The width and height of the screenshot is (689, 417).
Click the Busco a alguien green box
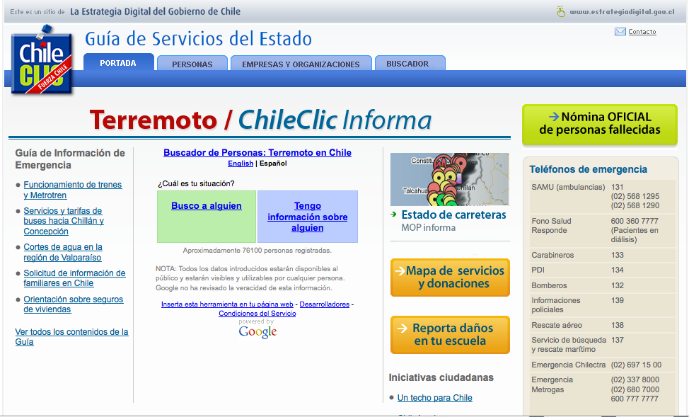tap(206, 205)
